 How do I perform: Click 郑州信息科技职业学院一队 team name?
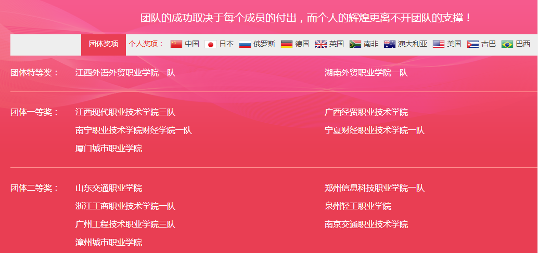pyautogui.click(x=375, y=188)
